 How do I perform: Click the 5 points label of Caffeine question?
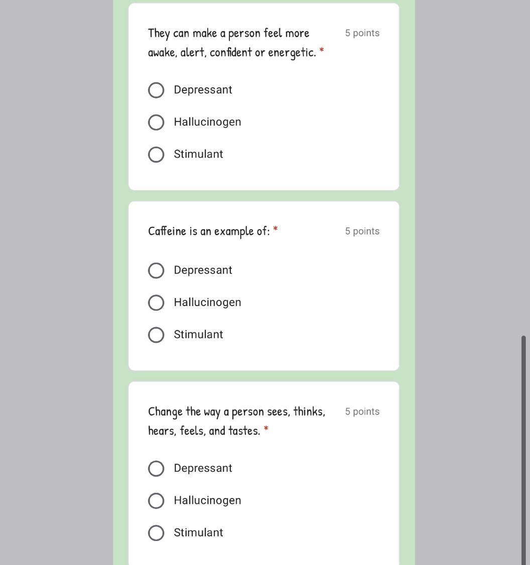[362, 231]
